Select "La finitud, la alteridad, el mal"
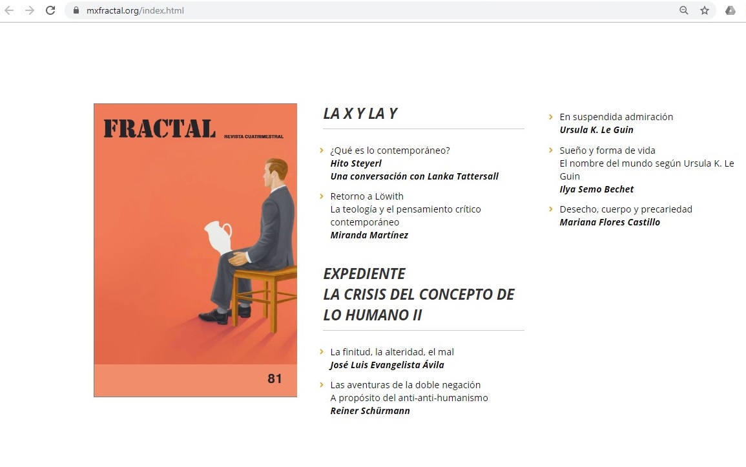Image resolution: width=746 pixels, height=467 pixels. (392, 352)
